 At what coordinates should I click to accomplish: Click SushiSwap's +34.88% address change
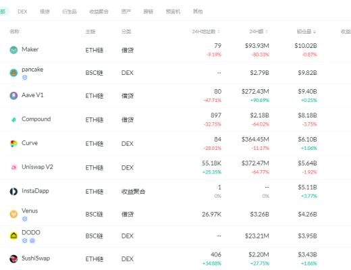click(212, 263)
